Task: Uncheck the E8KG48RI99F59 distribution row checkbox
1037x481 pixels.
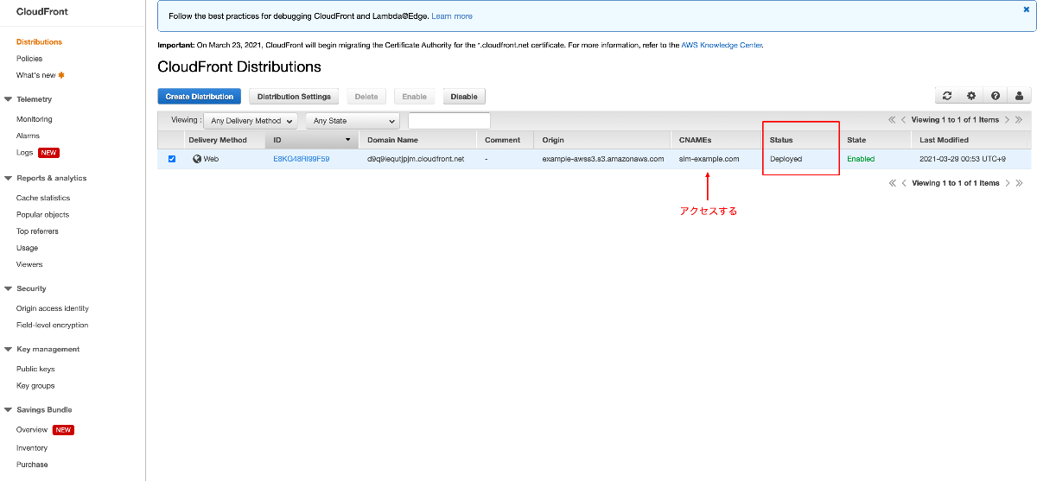Action: pos(172,159)
